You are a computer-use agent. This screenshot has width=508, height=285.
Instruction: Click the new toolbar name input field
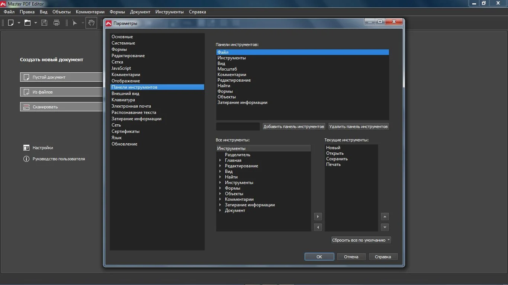point(238,127)
